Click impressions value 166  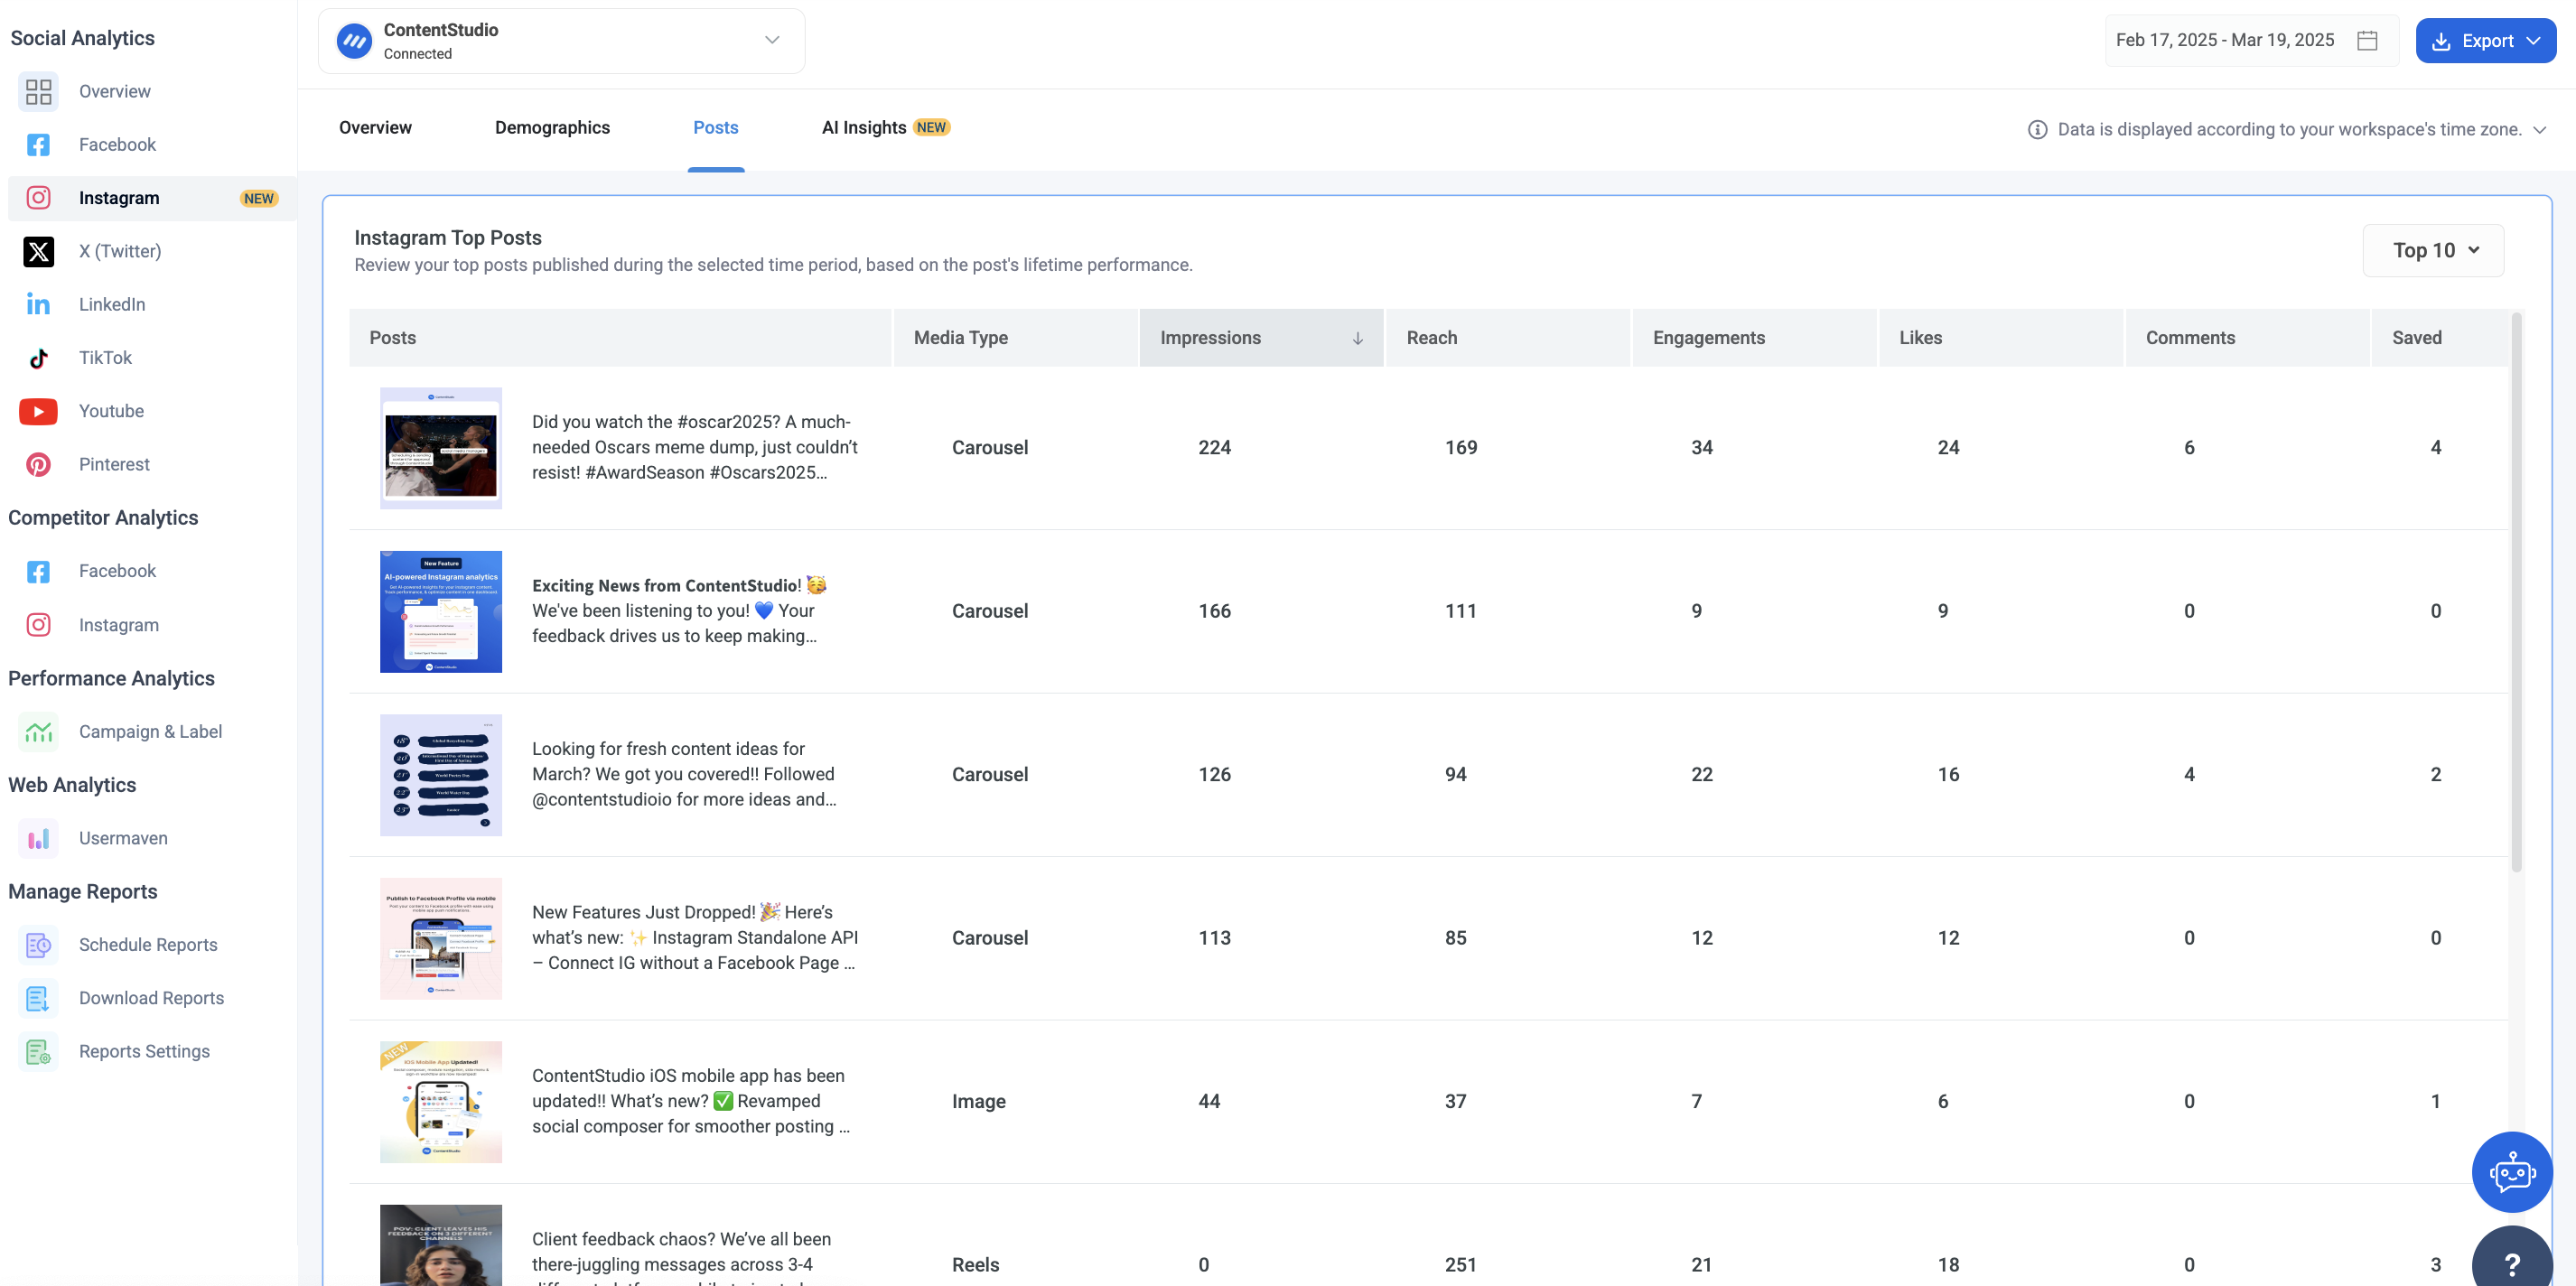(1214, 610)
